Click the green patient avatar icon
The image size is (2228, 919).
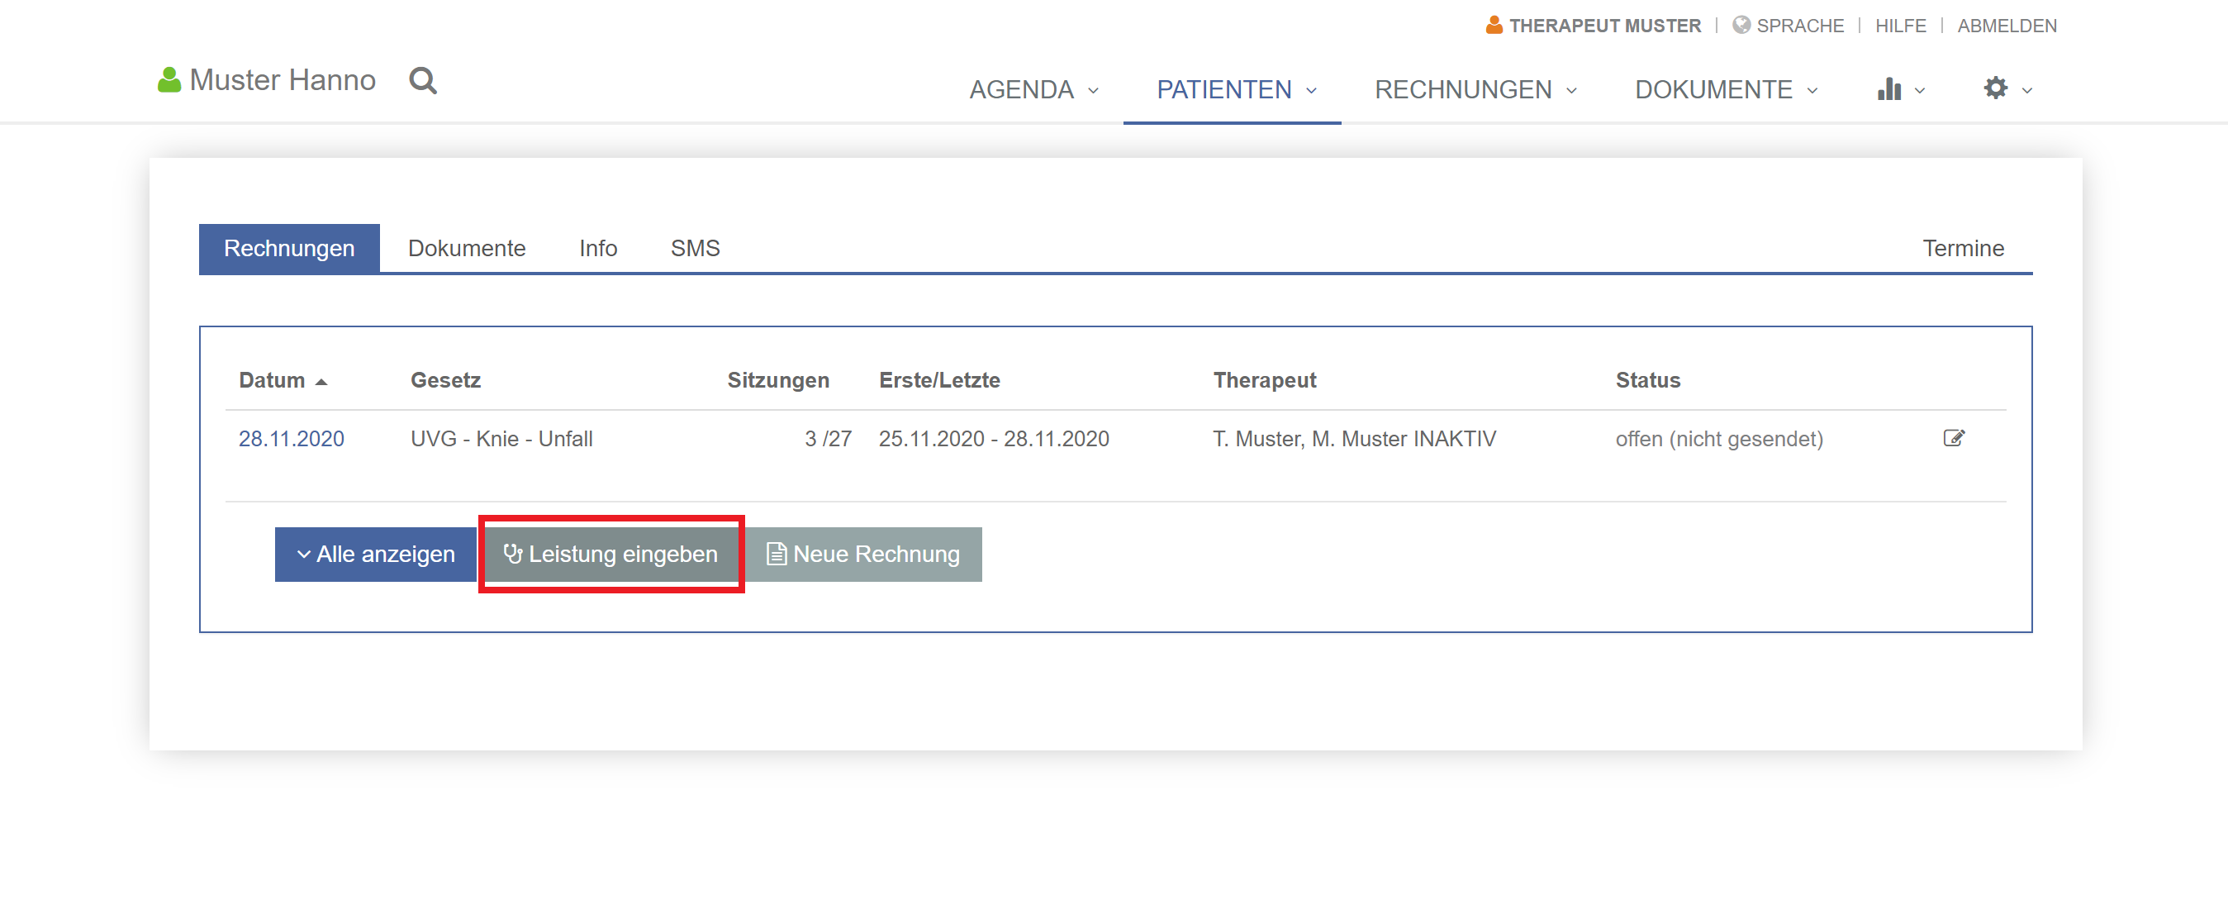click(169, 79)
